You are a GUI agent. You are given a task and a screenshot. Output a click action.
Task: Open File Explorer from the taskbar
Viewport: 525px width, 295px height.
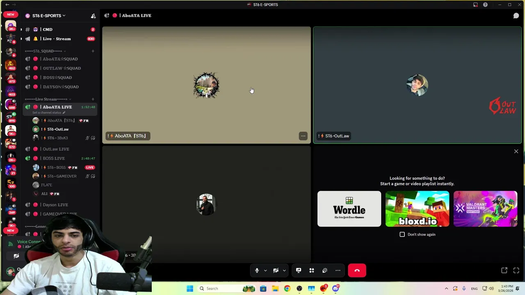275,288
